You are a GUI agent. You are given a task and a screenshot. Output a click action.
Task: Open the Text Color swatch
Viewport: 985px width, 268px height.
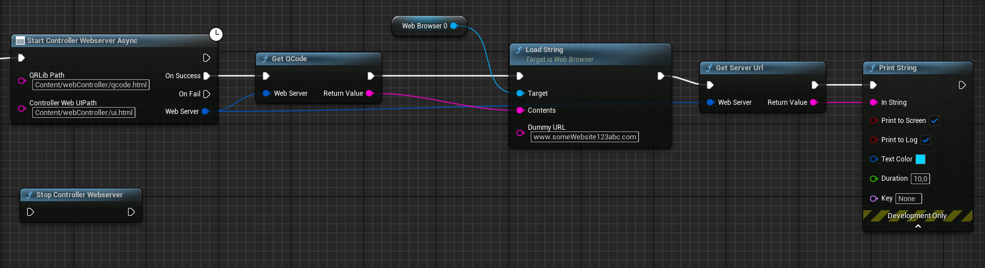tap(920, 159)
